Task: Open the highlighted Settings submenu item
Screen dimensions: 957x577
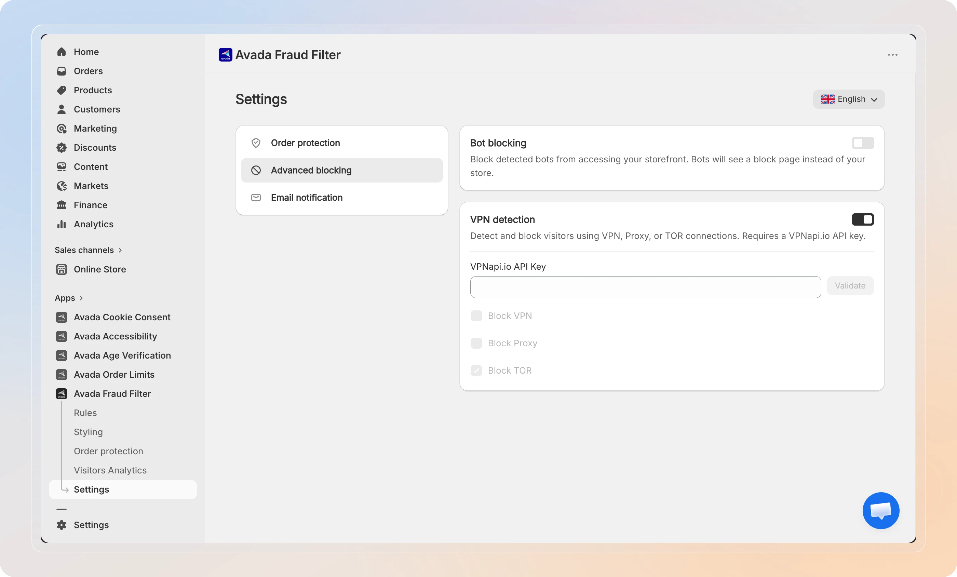Action: 123,489
